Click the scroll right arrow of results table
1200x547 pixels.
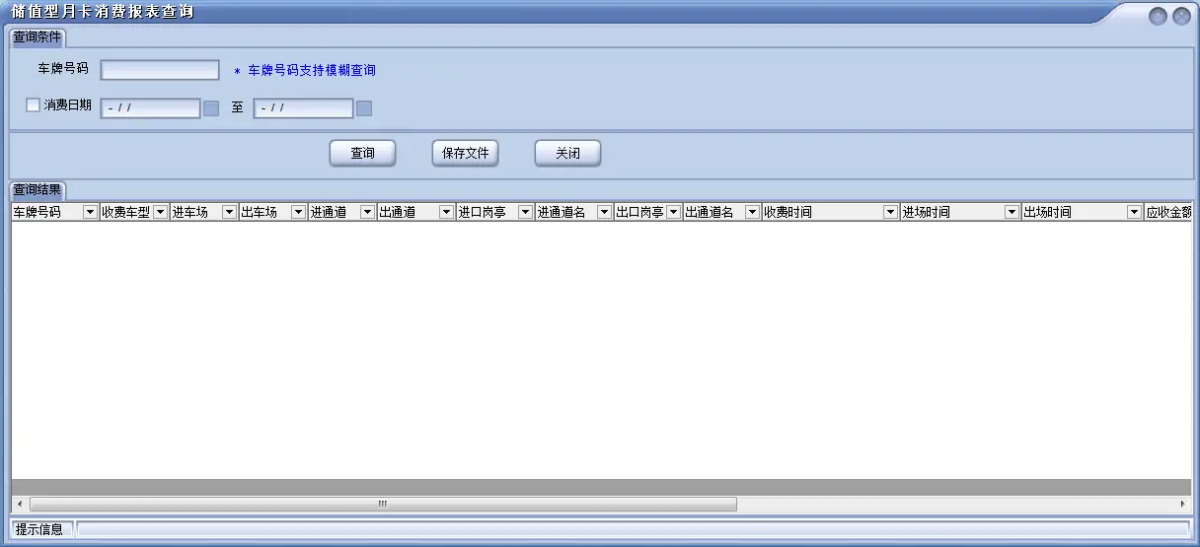tap(1182, 505)
